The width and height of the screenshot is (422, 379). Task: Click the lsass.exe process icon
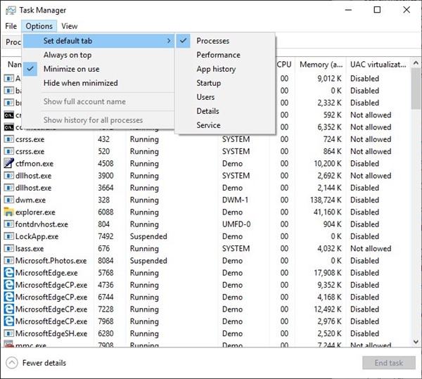tap(9, 248)
